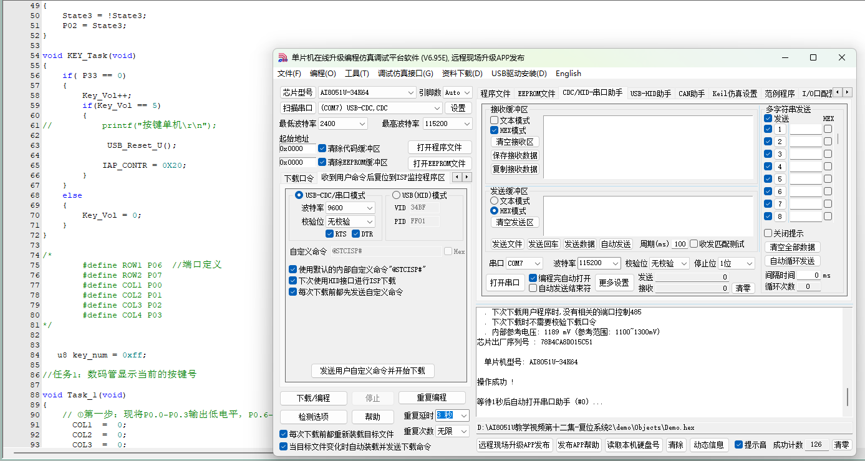
Task: Click right arrow beside 收到用户命令后复位 tab
Action: point(466,178)
